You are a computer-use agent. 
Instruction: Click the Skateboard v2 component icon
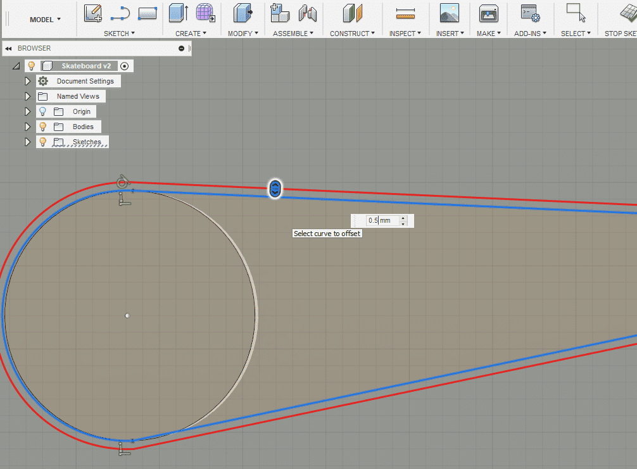pos(47,66)
